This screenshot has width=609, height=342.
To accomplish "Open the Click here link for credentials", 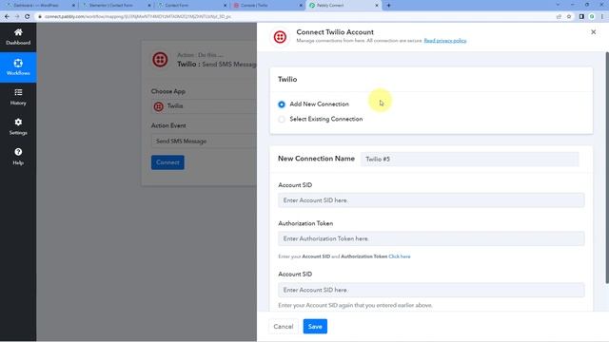I will pyautogui.click(x=400, y=256).
